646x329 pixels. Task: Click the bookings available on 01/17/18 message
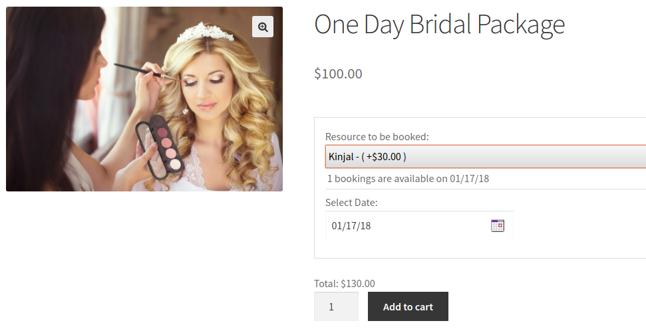click(408, 179)
